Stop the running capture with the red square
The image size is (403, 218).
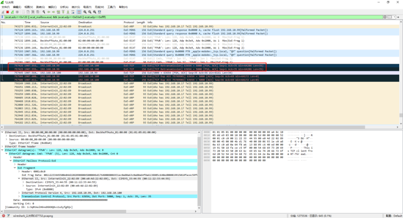click(7, 12)
